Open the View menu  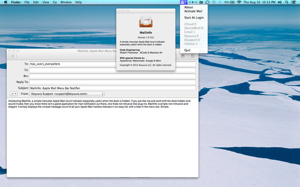click(46, 2)
